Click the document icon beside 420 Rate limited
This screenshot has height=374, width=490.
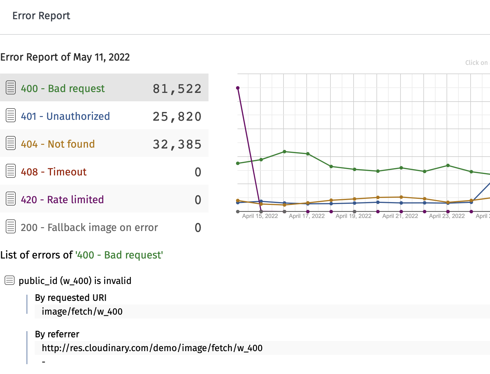pyautogui.click(x=11, y=199)
